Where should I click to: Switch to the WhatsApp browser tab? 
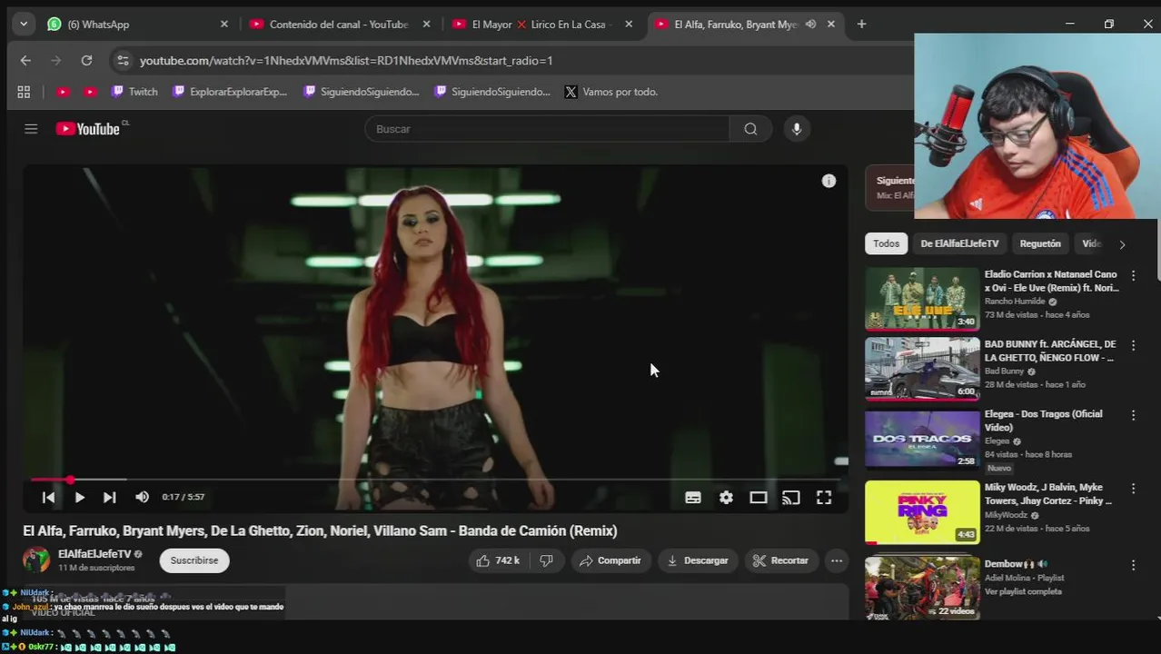click(x=136, y=25)
